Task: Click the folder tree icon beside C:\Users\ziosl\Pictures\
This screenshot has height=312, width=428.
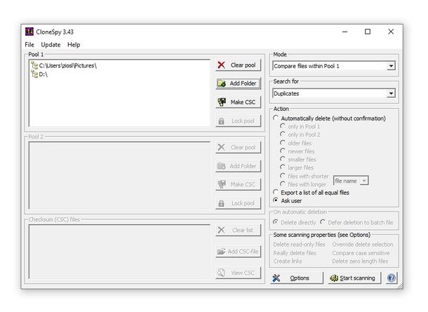Action: point(34,65)
